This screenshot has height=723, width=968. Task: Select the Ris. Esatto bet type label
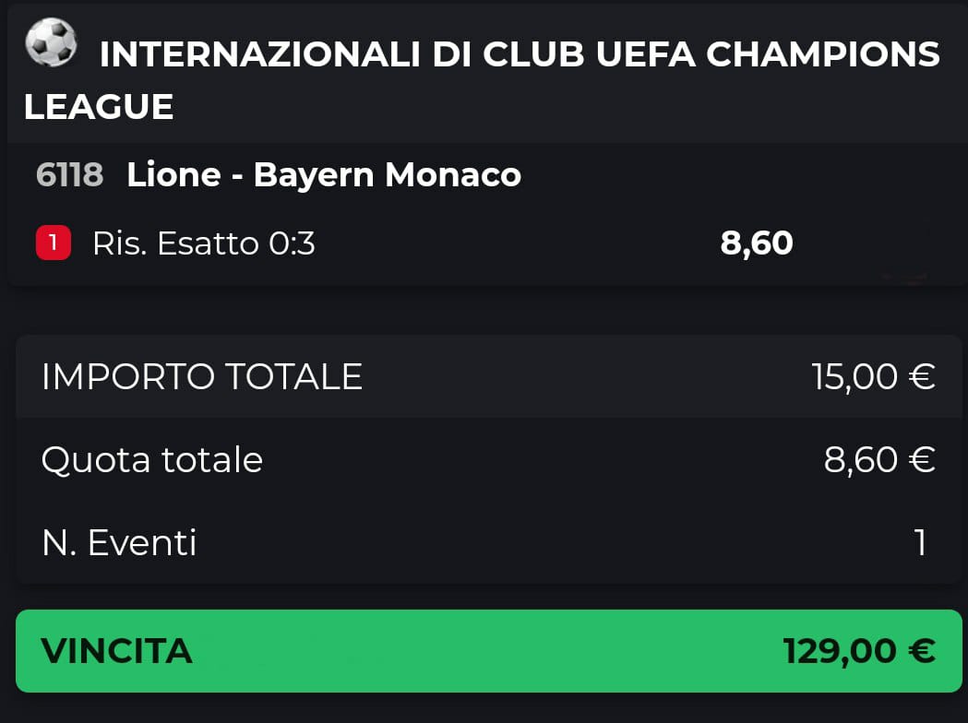pyautogui.click(x=175, y=243)
